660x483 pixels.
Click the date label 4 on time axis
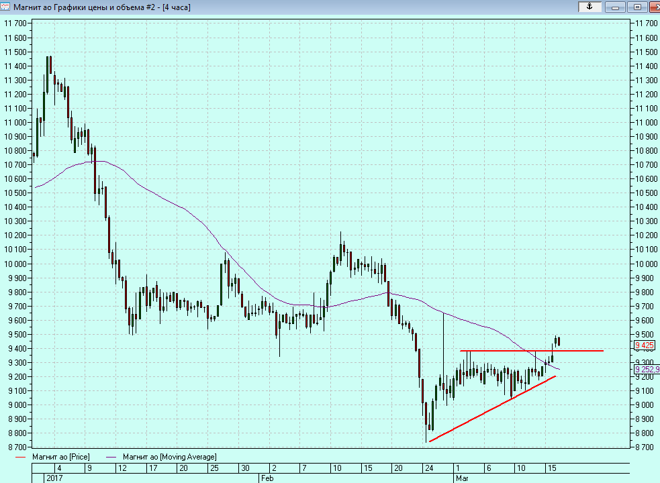click(x=59, y=468)
